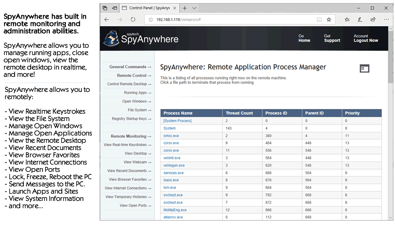This screenshot has width=395, height=231.
Task: Open Control Remote Desktop link
Action: 129,84
